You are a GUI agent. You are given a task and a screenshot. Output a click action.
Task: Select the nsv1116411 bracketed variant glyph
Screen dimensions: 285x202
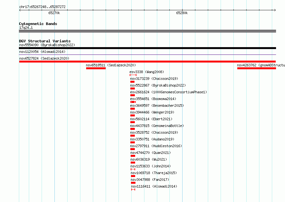(x=133, y=189)
